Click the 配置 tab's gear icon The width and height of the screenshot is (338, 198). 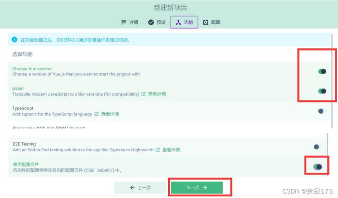(x=206, y=22)
